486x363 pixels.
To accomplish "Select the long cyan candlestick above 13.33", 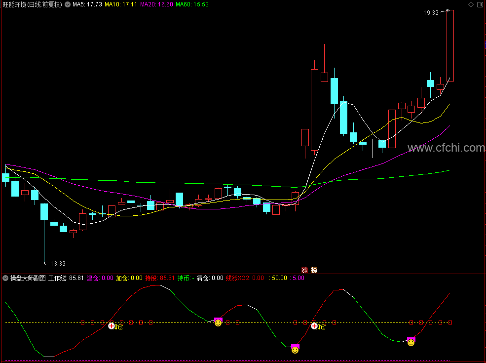I will [x=44, y=233].
